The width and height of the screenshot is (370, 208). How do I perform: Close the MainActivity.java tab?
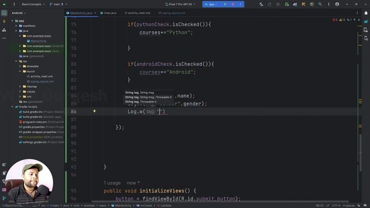tap(95, 13)
